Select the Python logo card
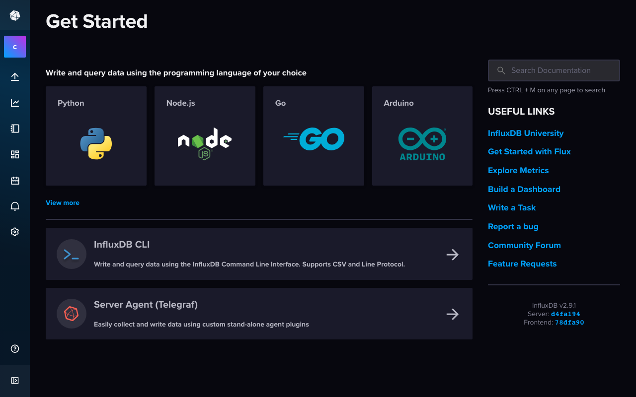 tap(96, 136)
